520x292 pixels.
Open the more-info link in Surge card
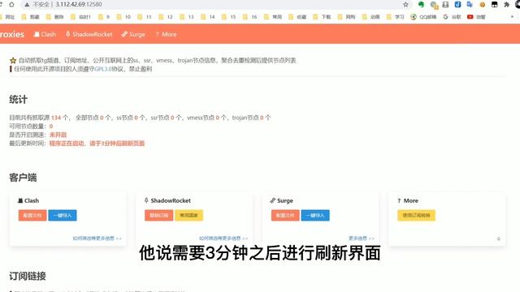click(x=361, y=238)
